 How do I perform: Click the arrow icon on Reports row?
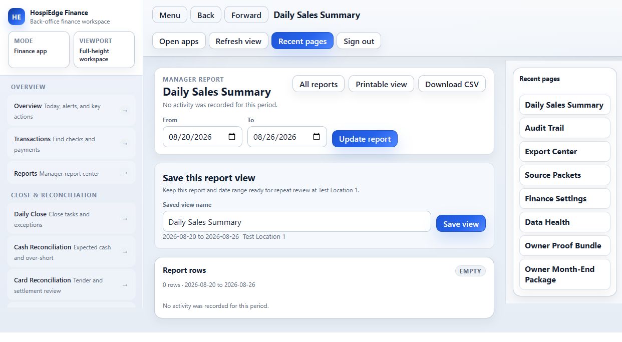(125, 173)
